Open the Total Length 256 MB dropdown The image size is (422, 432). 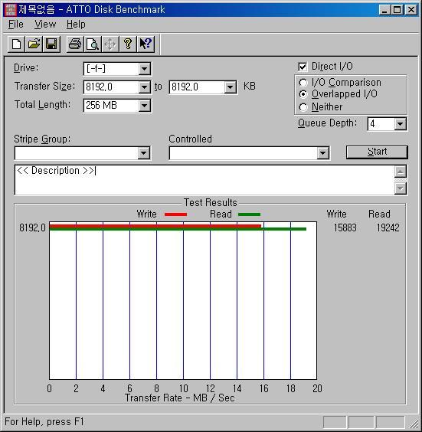coord(144,106)
